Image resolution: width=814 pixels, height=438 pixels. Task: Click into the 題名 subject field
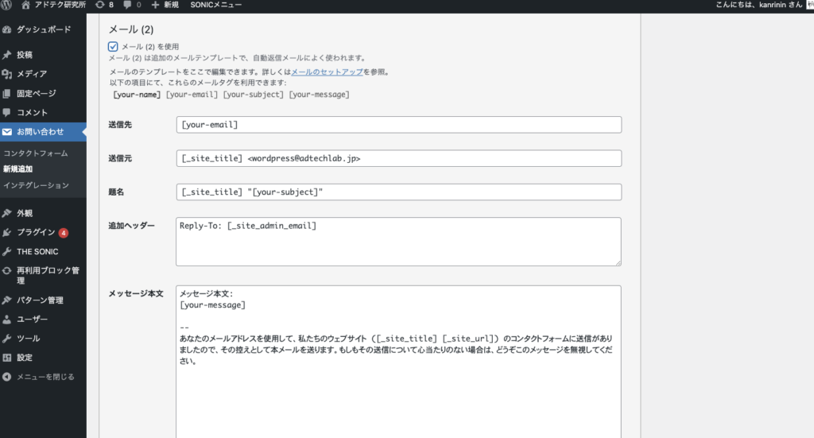pyautogui.click(x=398, y=192)
